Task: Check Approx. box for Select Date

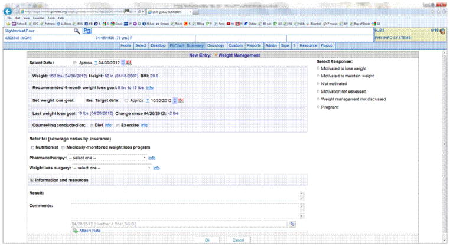Action: [x=75, y=63]
